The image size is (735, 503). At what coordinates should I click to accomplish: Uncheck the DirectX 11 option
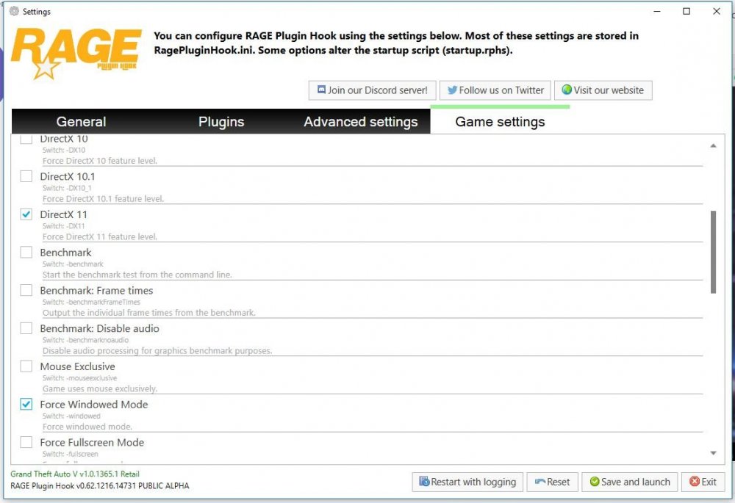click(x=26, y=214)
